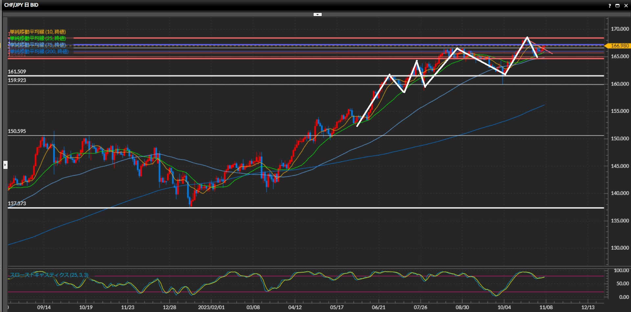Expand the left side panel arrow

point(5,165)
